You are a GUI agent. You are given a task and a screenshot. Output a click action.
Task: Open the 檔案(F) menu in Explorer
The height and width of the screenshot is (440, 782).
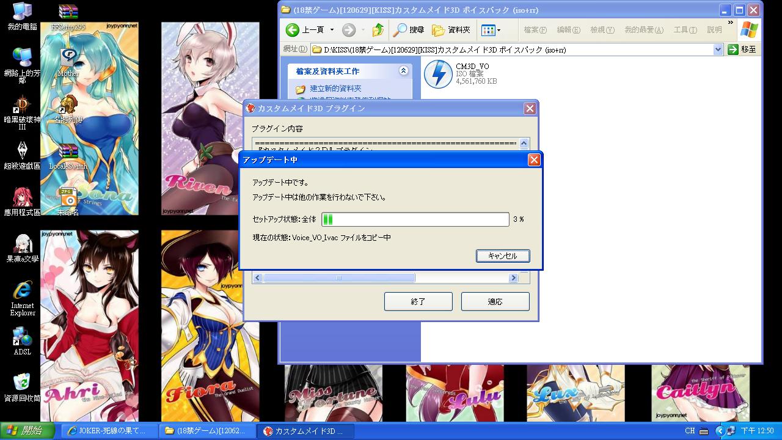coord(535,29)
